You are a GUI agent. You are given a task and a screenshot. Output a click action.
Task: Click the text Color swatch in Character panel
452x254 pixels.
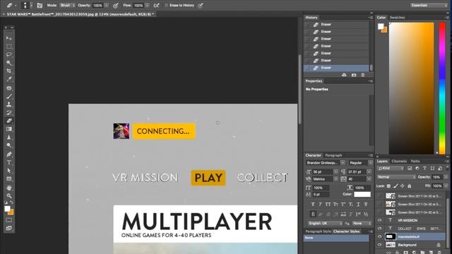(362, 195)
